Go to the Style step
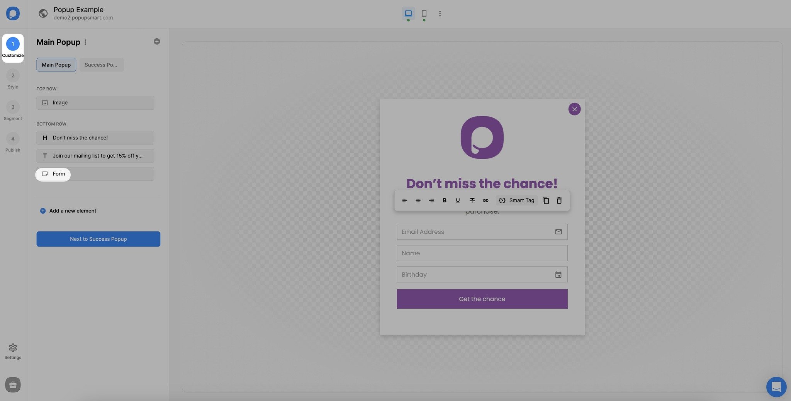Viewport: 791px width, 401px height. [x=13, y=79]
